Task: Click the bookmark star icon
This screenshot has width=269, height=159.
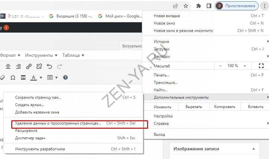Action: tap(186, 6)
